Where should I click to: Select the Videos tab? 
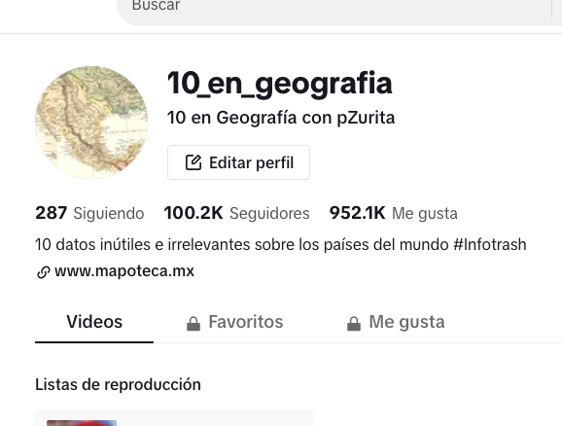(94, 322)
